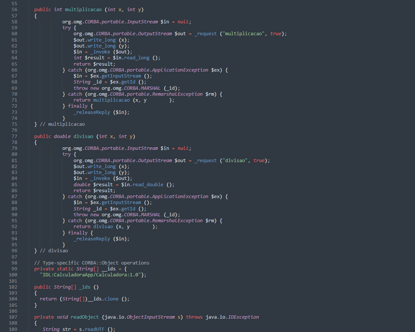415x332 pixels.
Task: Click the throws keyword on line 107
Action: click(194, 317)
